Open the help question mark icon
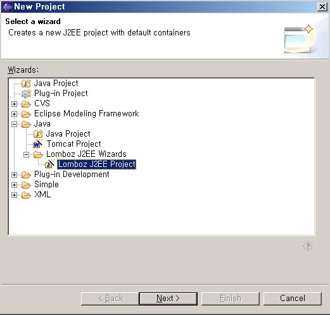330x315 pixels. coord(308,246)
